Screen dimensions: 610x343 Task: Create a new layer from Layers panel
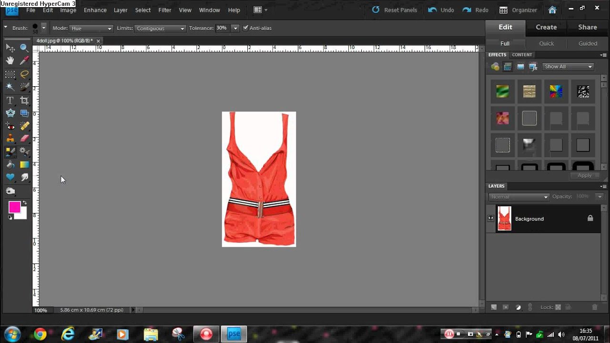(494, 307)
